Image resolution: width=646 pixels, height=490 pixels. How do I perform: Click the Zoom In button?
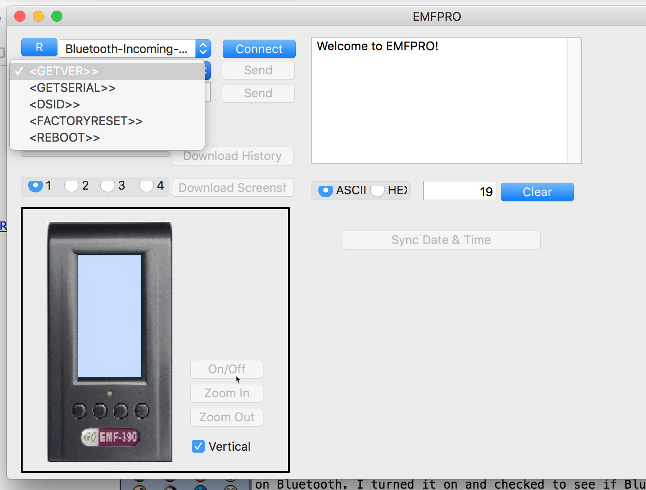227,393
